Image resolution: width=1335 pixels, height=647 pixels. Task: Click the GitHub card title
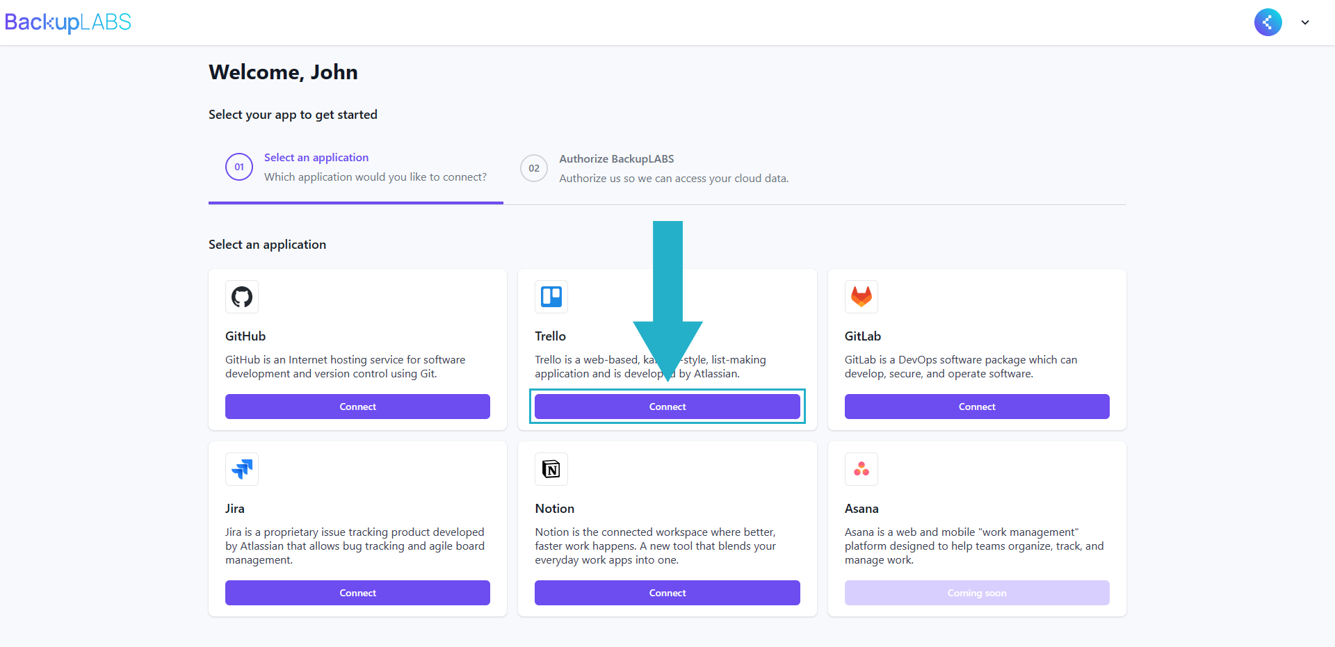245,336
